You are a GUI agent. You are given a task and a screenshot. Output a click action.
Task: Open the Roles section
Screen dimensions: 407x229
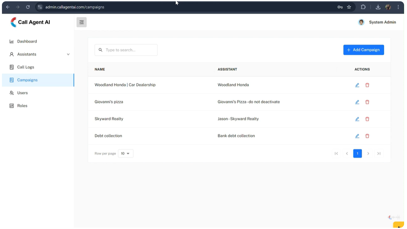coord(12,106)
